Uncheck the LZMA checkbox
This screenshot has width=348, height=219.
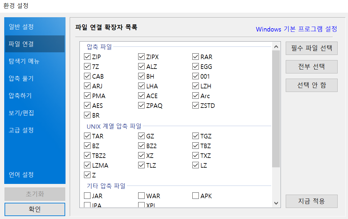click(87, 165)
